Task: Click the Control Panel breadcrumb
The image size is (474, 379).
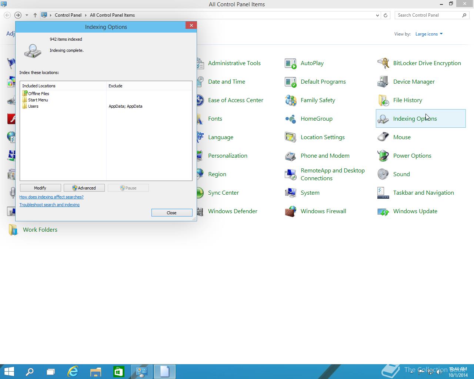Action: (68, 15)
